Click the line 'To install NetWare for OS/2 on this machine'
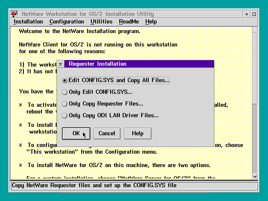Image resolution: width=268 pixels, height=201 pixels. [x=119, y=165]
